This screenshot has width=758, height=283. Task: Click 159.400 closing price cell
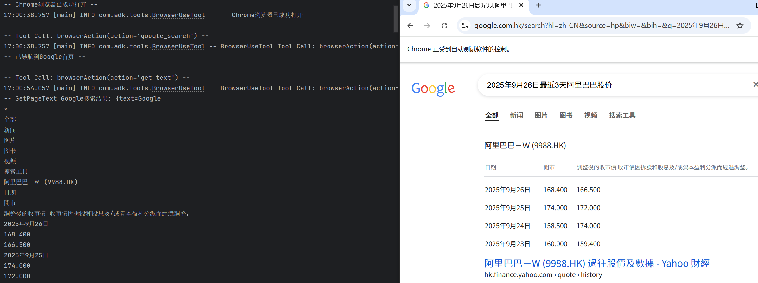click(589, 244)
